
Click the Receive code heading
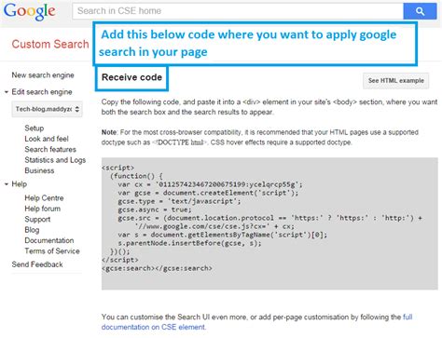[131, 77]
